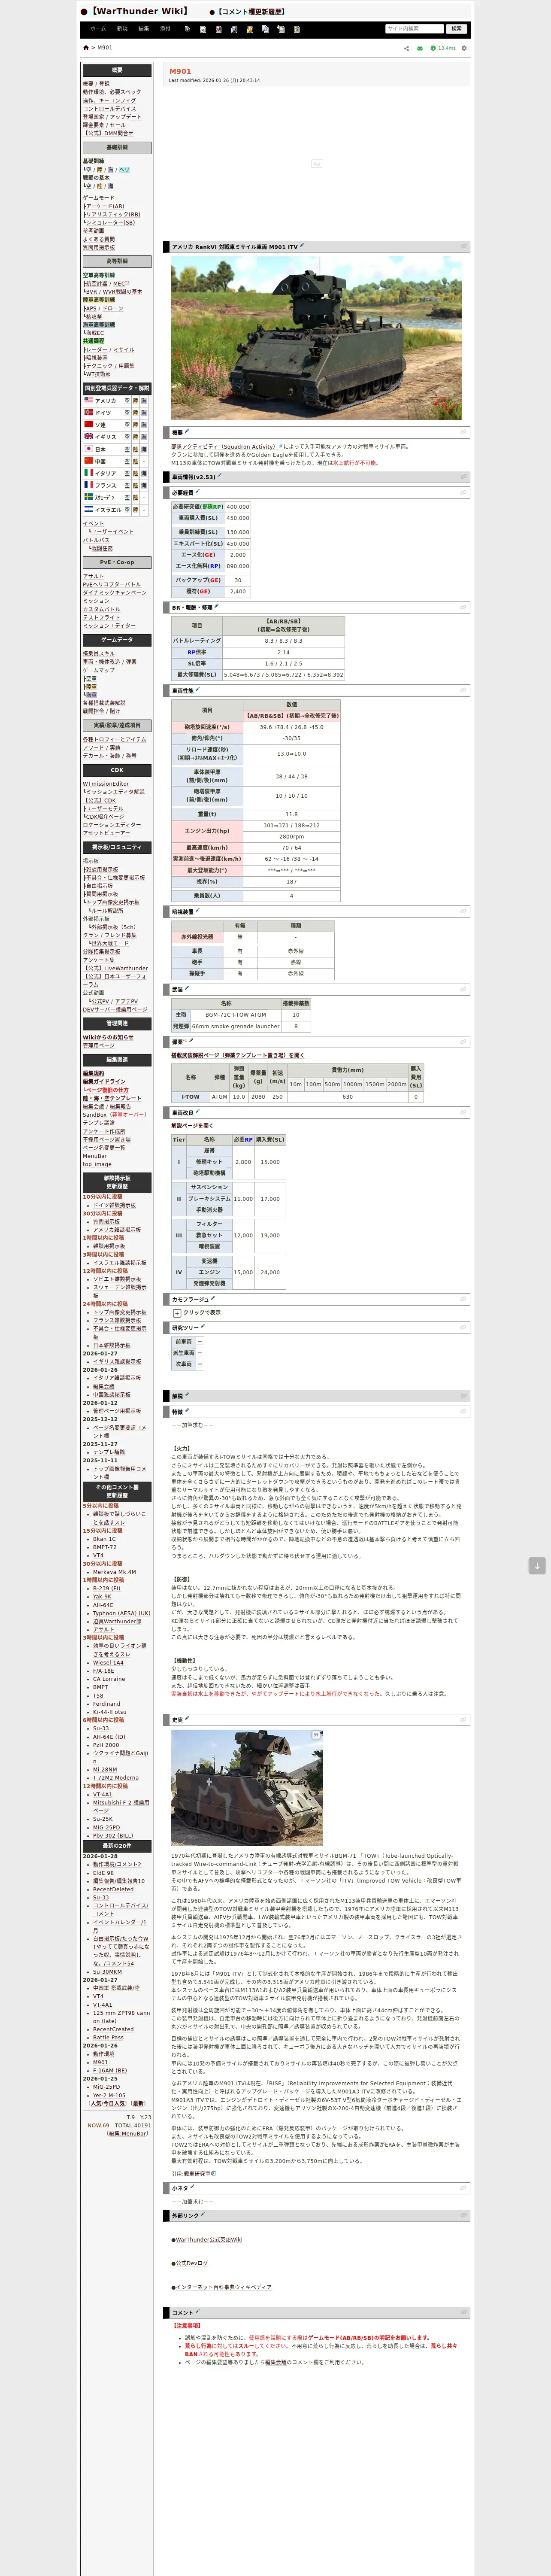The height and width of the screenshot is (2576, 551).
Task: Click the share icon beside the load time
Action: [406, 48]
